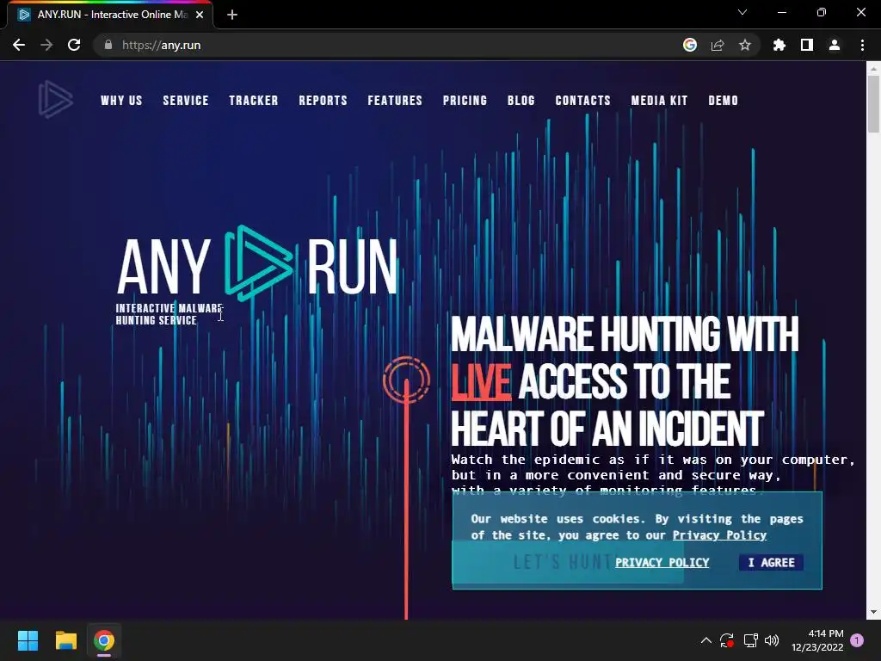Viewport: 881px width, 661px height.
Task: Open network tray icon
Action: (750, 640)
